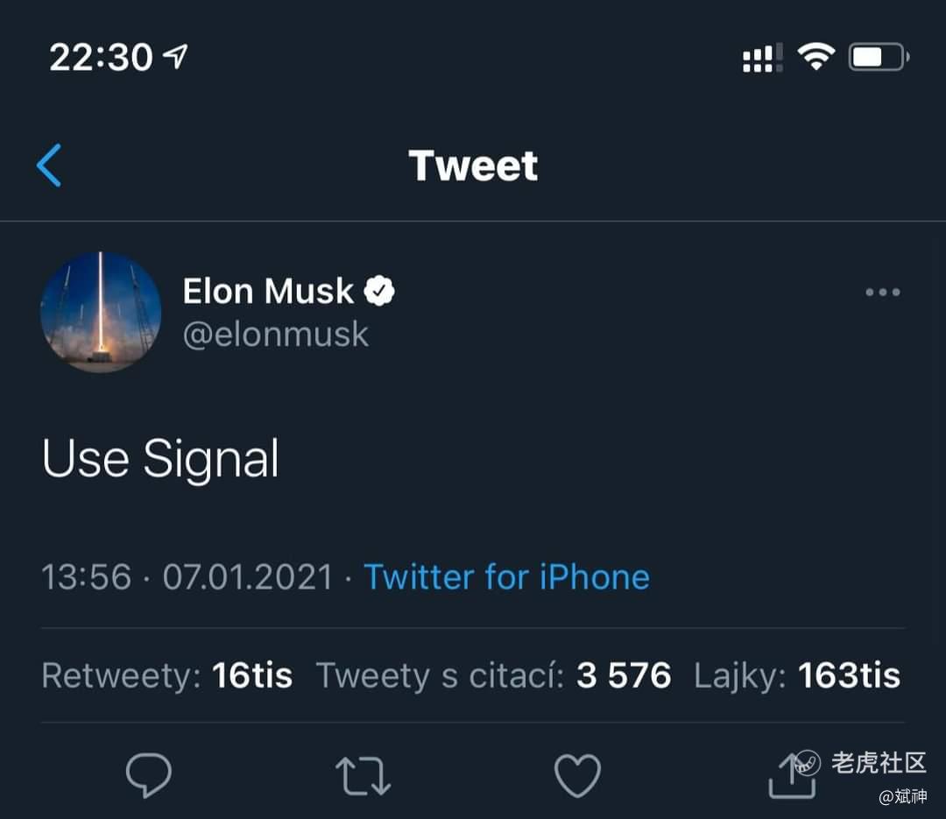Open the reply icon to comment
This screenshot has width=946, height=819.
click(149, 774)
